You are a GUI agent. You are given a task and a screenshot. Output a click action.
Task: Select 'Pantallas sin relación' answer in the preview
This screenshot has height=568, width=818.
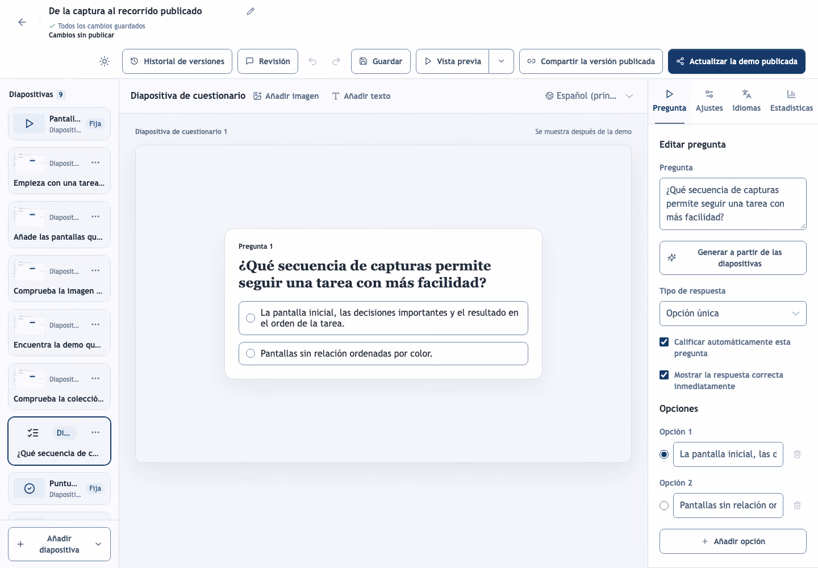point(383,353)
